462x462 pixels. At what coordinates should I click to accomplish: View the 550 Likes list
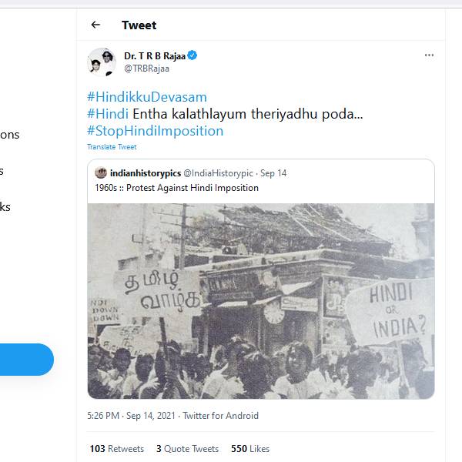click(x=249, y=448)
